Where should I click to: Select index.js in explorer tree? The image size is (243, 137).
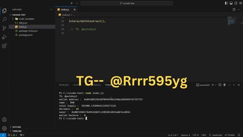pyautogui.click(x=23, y=27)
